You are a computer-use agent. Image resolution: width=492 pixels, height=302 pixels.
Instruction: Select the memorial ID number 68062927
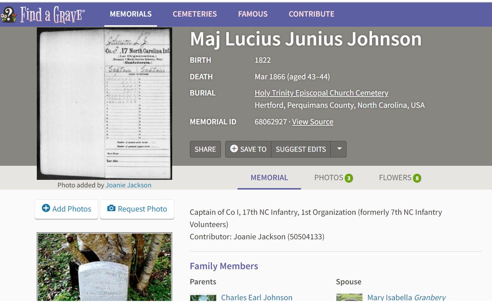coord(271,122)
